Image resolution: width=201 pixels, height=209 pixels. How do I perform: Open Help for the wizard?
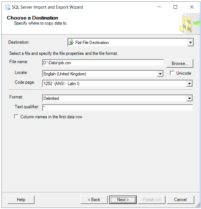pyautogui.click(x=21, y=200)
